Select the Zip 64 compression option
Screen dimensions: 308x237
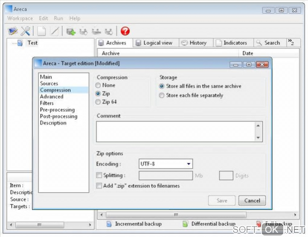pyautogui.click(x=98, y=102)
